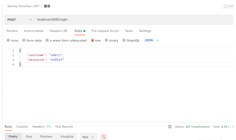Switch to Test Results tab
Viewport: 236px width, 140px height.
click(x=64, y=127)
